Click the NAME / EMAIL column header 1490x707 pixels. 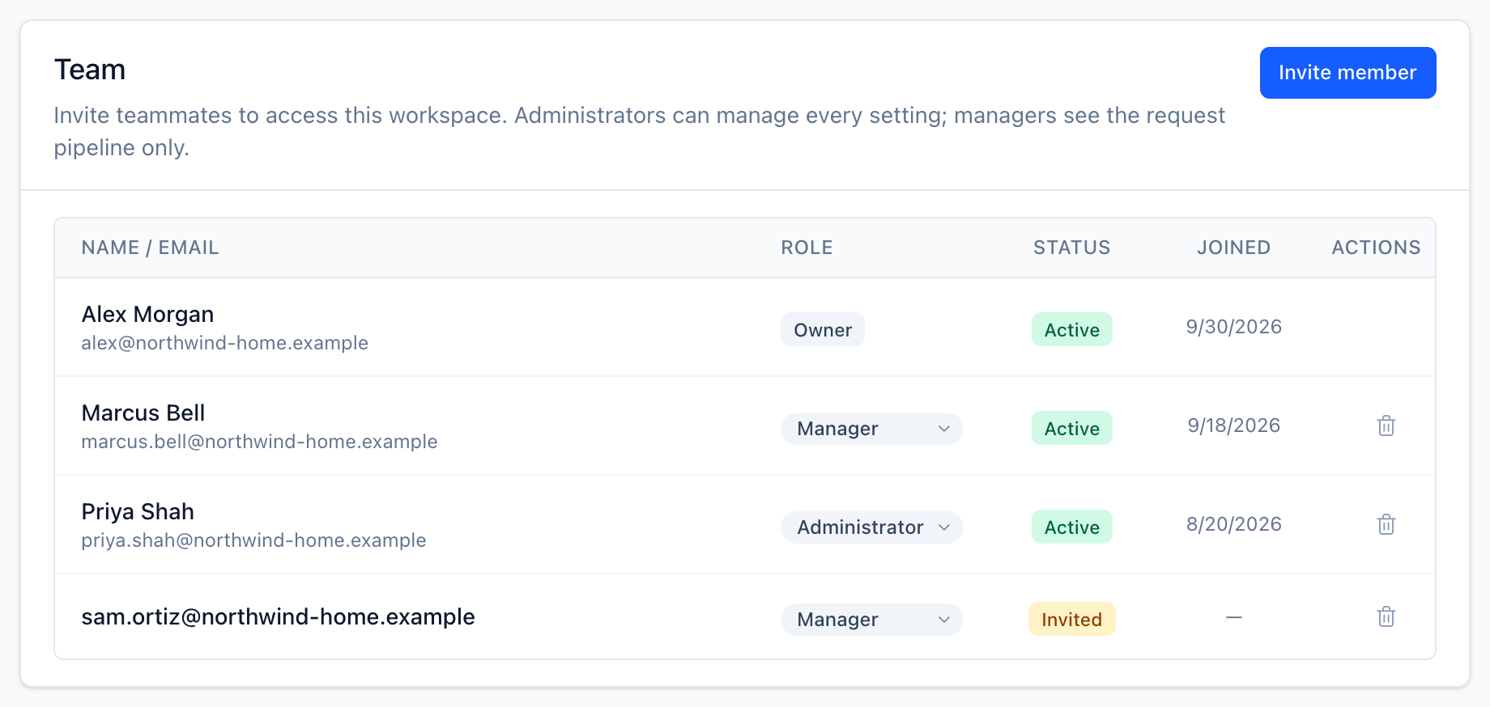pyautogui.click(x=150, y=248)
